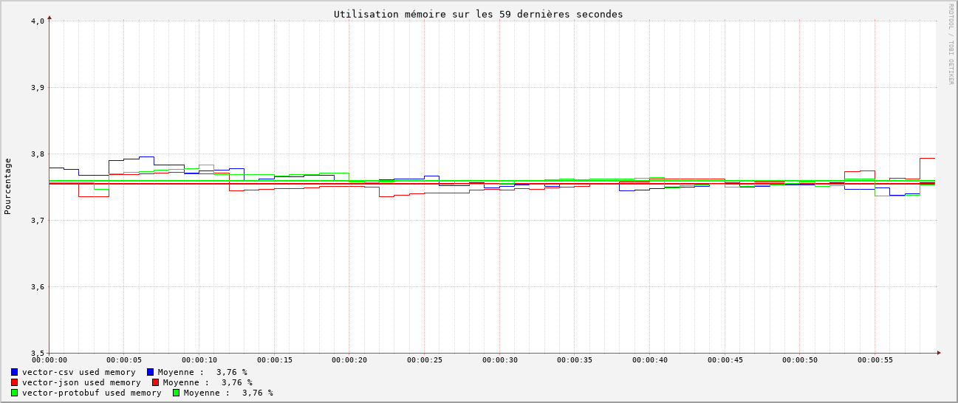Click the red swatch beside vector-json used memory

point(14,382)
